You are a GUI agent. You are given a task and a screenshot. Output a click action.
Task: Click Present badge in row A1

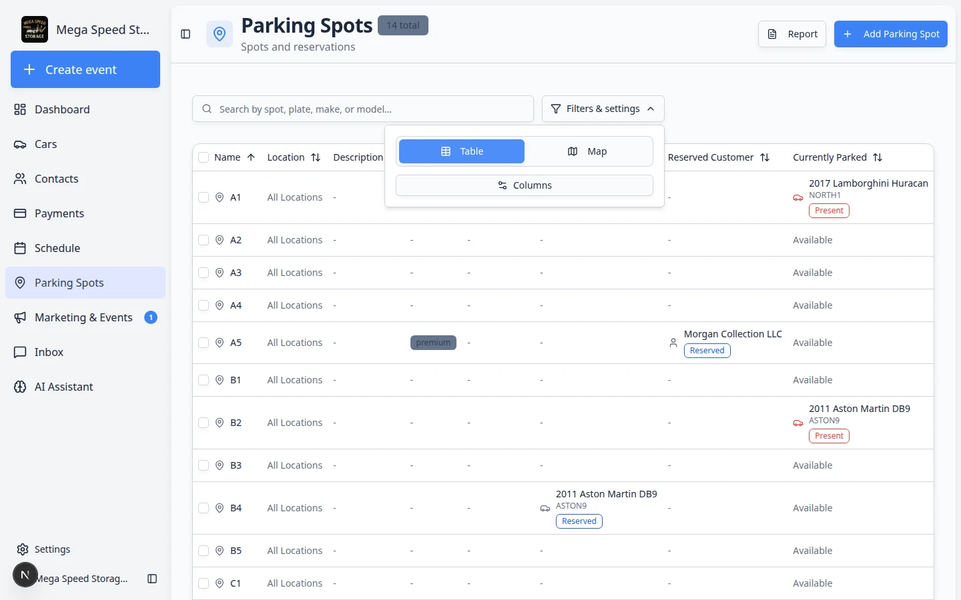[829, 211]
